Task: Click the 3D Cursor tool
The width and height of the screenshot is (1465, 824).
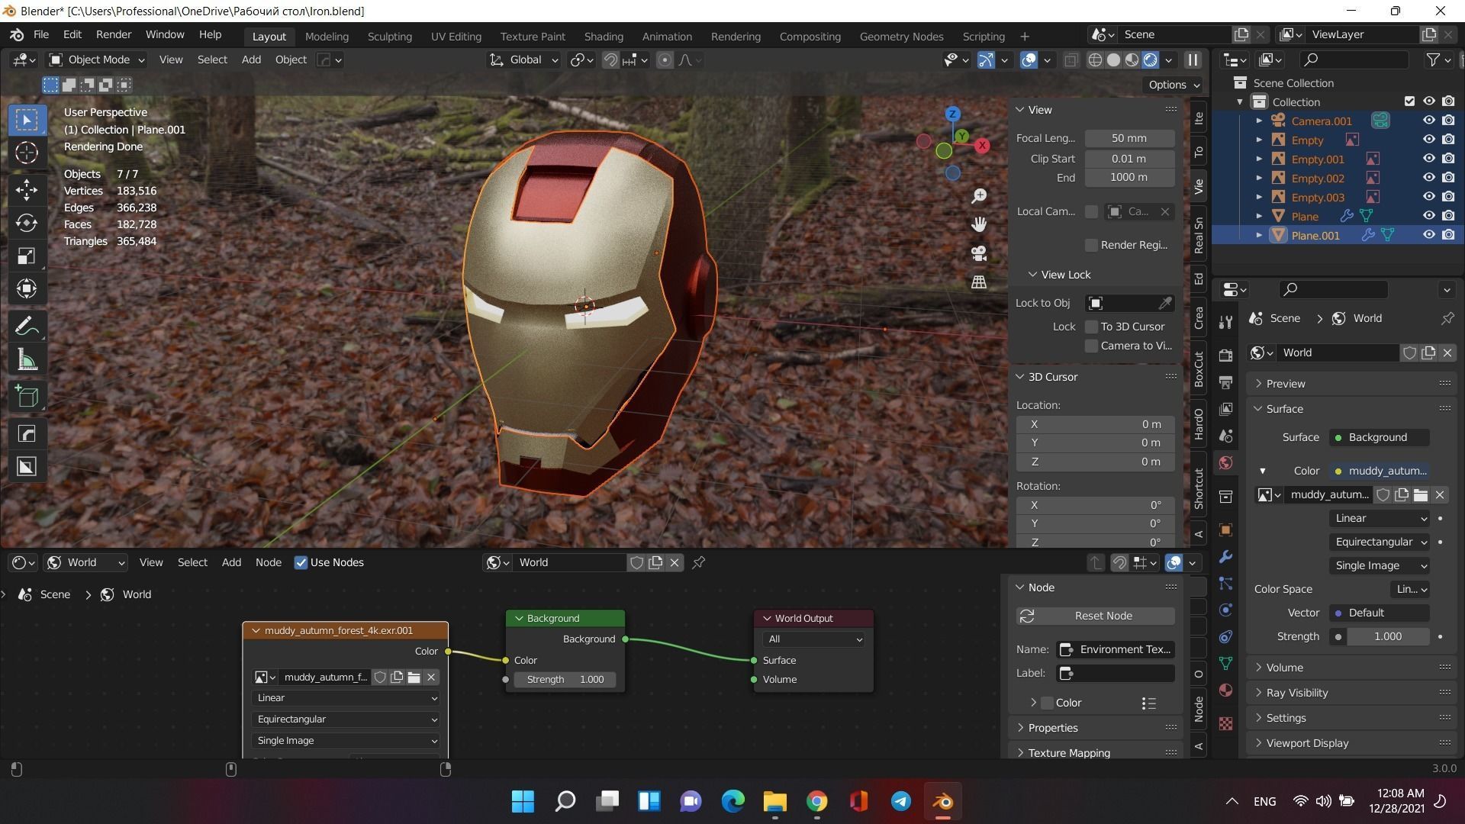Action: pos(27,153)
